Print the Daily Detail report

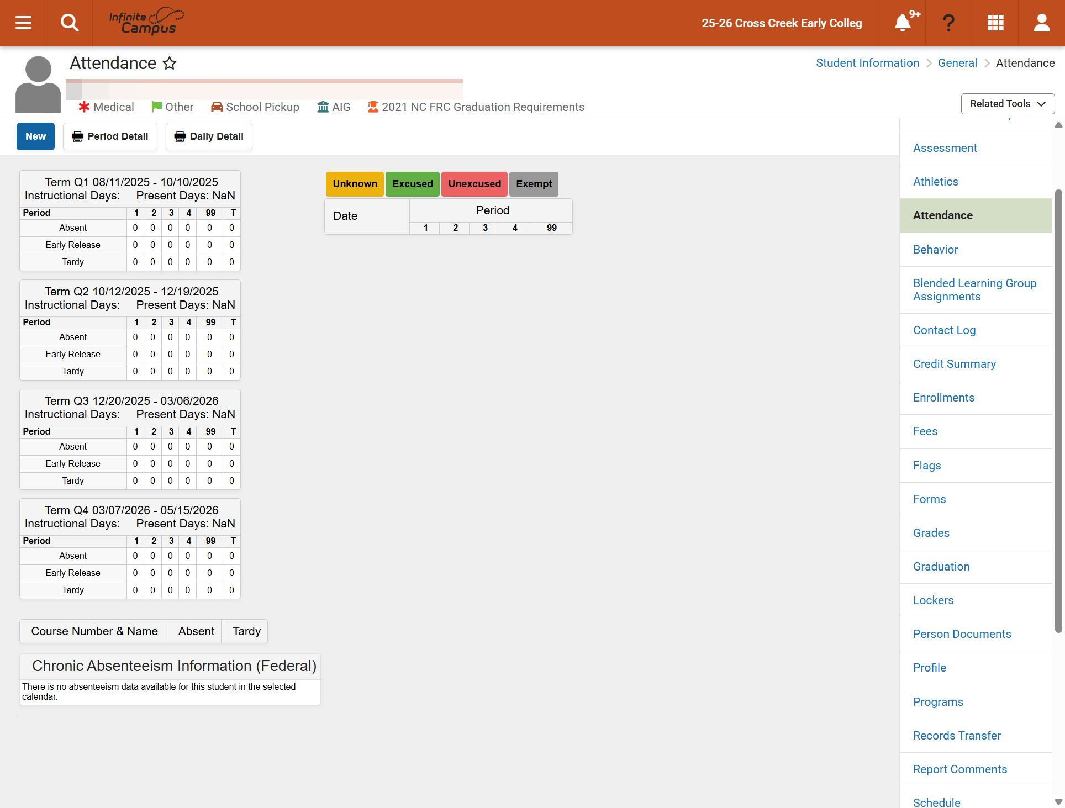coord(209,136)
